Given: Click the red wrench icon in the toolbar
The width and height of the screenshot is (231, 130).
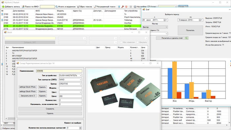Looking at the screenshot, I should coord(122,7).
